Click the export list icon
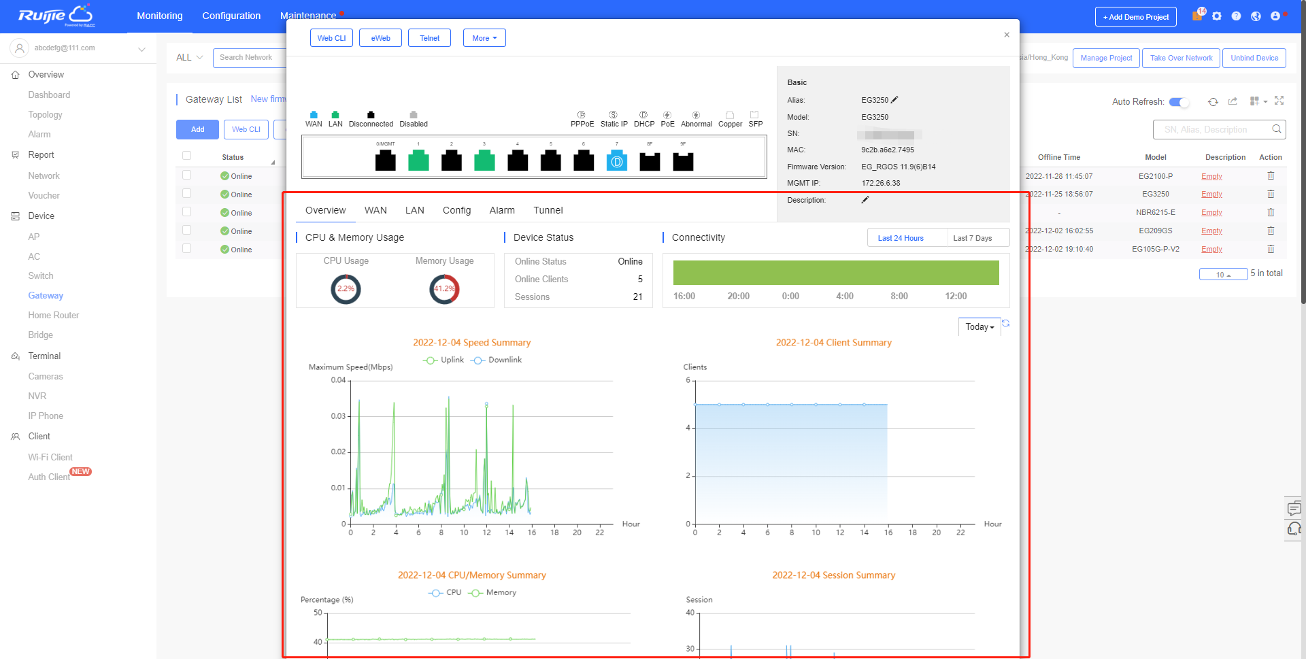Screen dimensions: 1306x659 1233,101
